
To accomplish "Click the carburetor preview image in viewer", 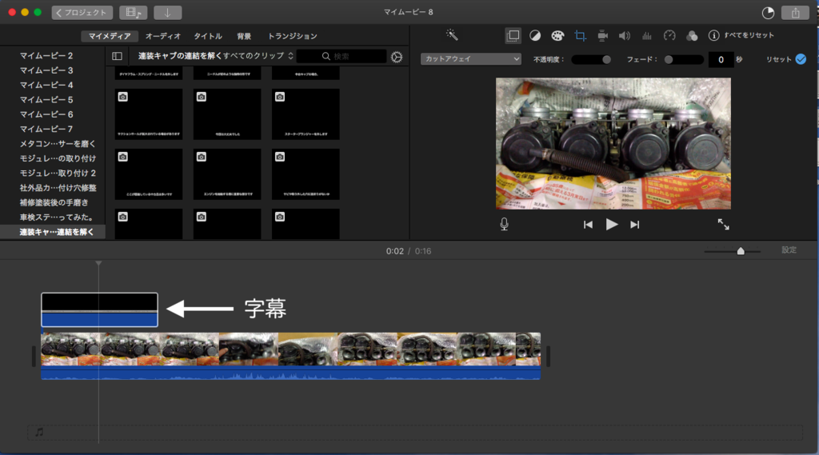I will click(x=613, y=144).
